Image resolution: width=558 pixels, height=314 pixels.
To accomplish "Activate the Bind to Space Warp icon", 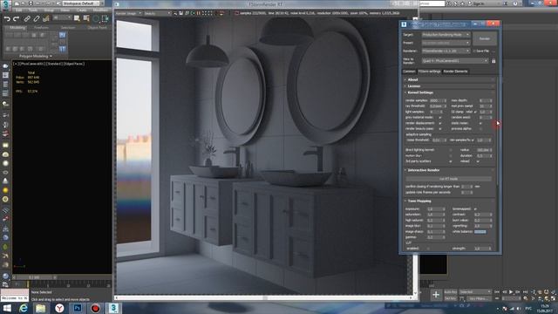I will [46, 18].
